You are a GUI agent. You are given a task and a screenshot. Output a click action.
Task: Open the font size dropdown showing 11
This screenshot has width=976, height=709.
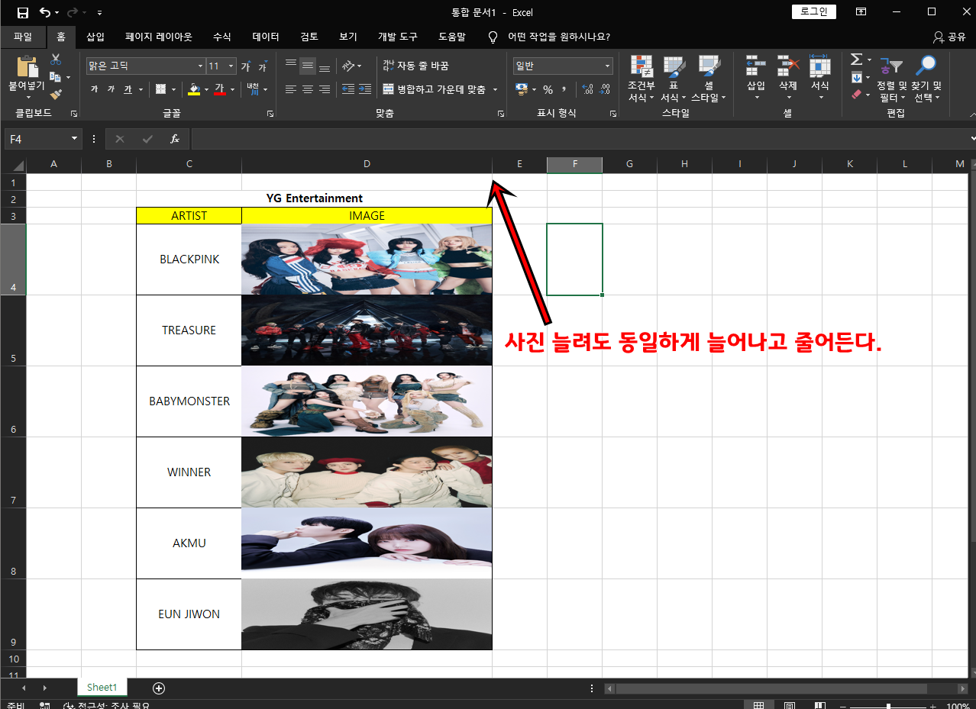(231, 66)
